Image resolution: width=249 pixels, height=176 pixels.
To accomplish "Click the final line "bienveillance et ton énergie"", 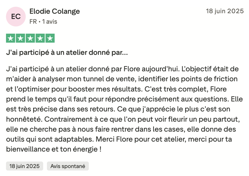I will pos(54,150).
